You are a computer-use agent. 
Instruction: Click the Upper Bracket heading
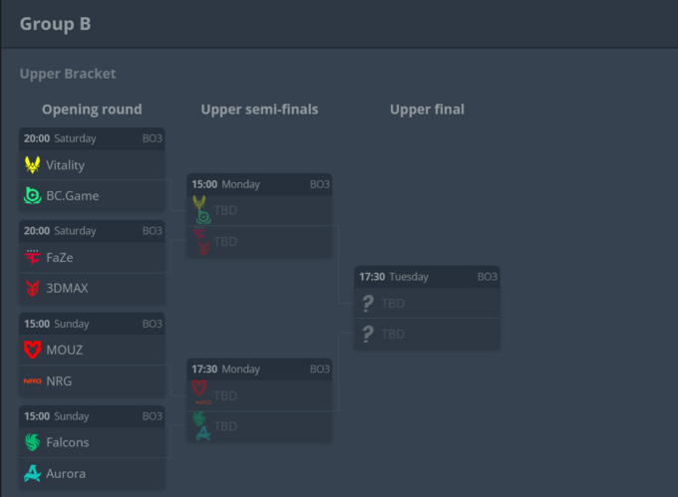68,74
